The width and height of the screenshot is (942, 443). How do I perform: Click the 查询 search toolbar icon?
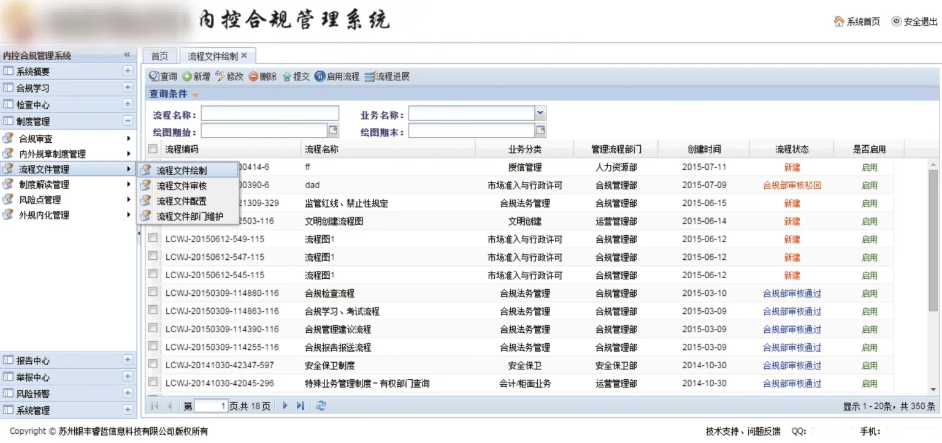[x=155, y=77]
